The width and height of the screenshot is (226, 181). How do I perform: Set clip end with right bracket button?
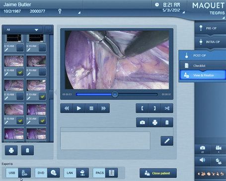[x=154, y=108]
